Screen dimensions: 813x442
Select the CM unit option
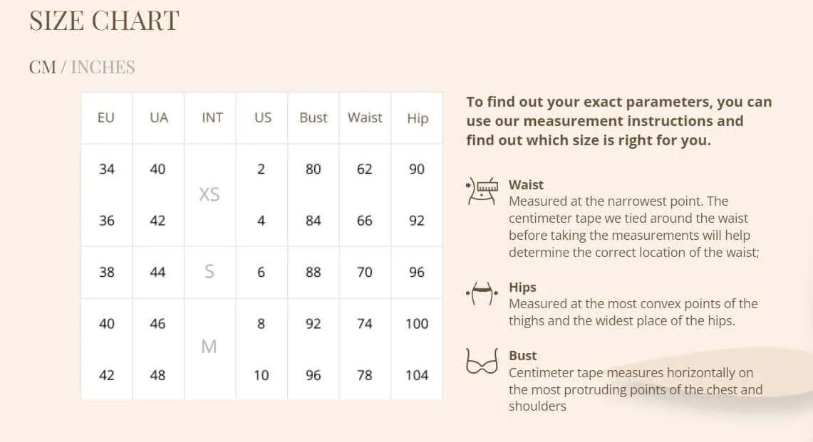tap(43, 67)
